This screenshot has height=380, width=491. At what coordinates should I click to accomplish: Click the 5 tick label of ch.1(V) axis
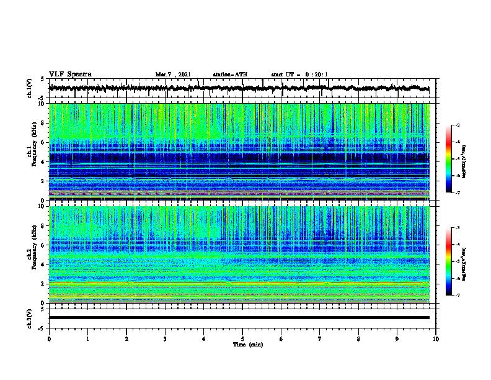coord(42,79)
